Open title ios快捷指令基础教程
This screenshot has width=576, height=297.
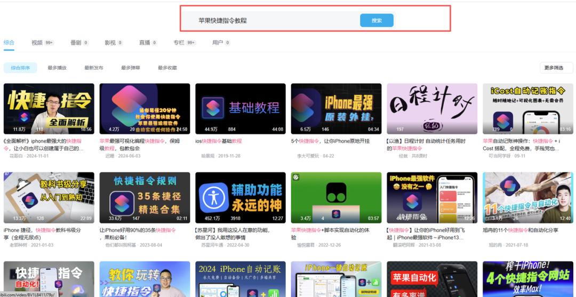[219, 141]
